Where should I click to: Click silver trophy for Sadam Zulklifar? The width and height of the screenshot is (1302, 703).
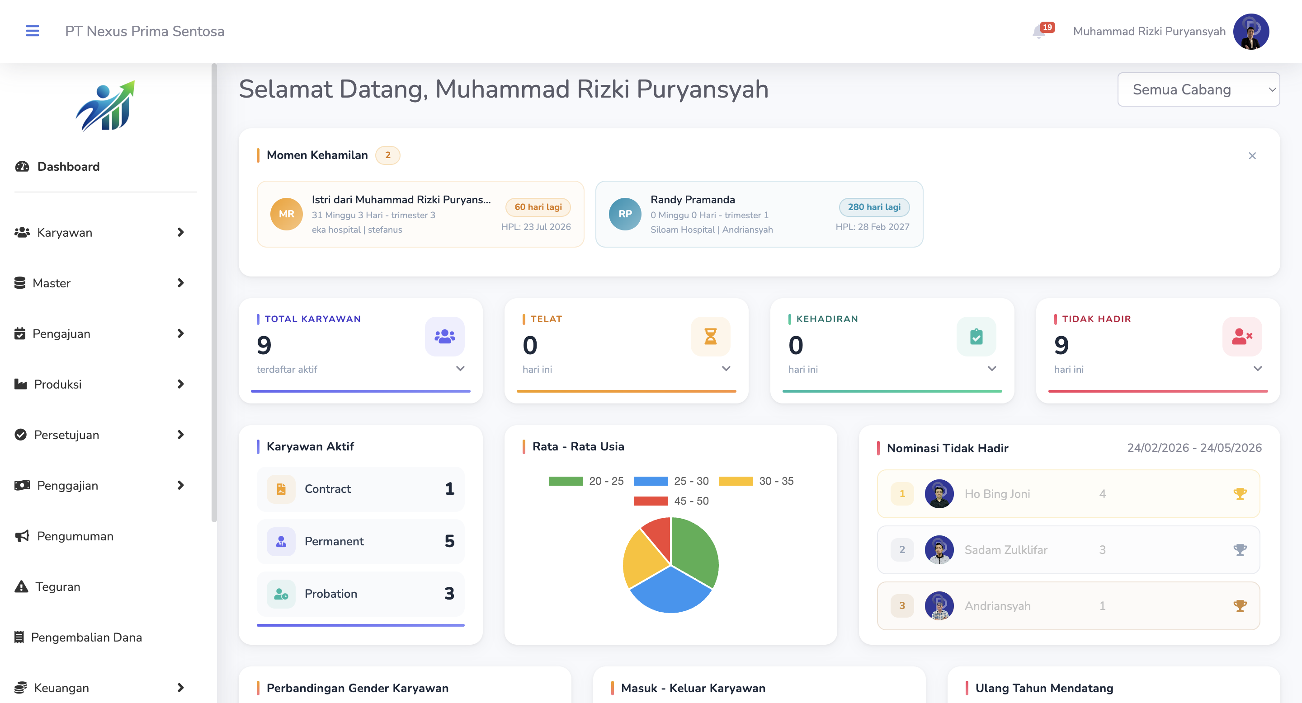[x=1240, y=549]
